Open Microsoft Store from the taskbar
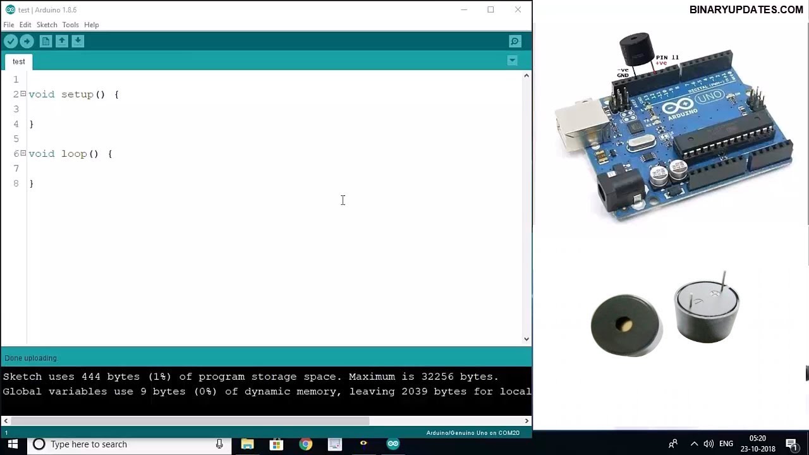Screen dimensions: 809x455 pyautogui.click(x=276, y=444)
